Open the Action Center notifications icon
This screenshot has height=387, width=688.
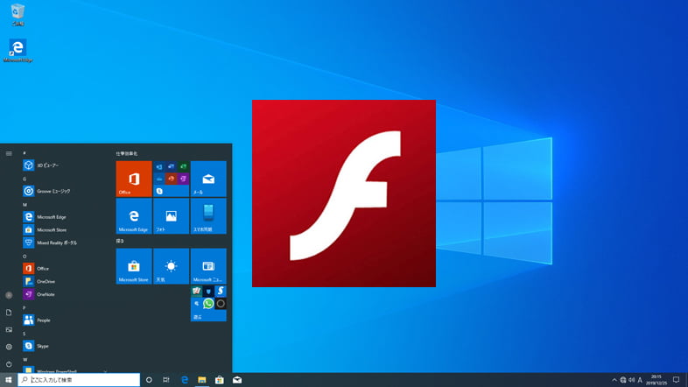point(676,380)
